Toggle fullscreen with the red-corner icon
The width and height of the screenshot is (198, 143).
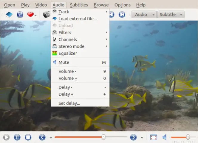[x=154, y=137]
